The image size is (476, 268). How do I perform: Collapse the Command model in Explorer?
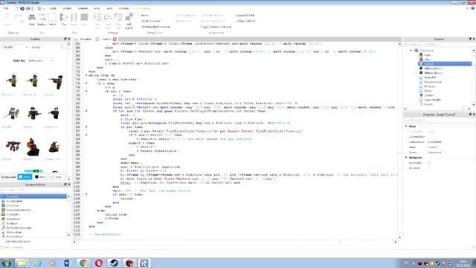pos(411,51)
